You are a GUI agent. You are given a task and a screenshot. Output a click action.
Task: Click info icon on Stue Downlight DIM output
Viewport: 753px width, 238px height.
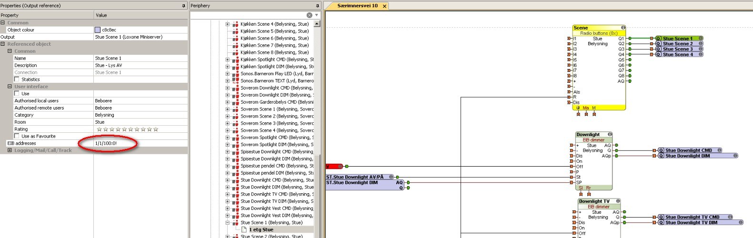735,156
